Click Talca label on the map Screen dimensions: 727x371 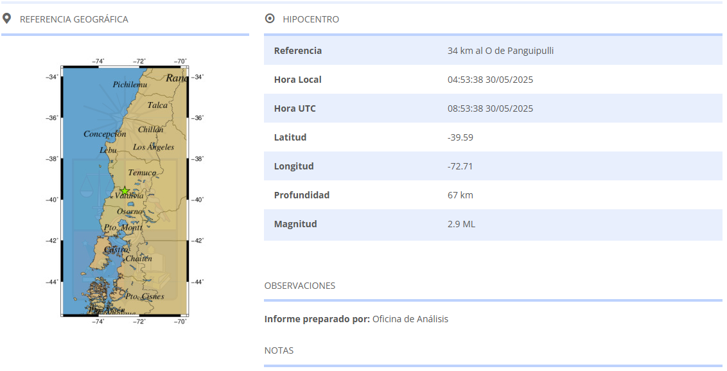point(157,105)
